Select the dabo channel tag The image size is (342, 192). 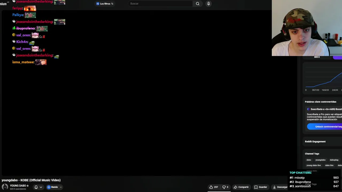click(x=309, y=160)
